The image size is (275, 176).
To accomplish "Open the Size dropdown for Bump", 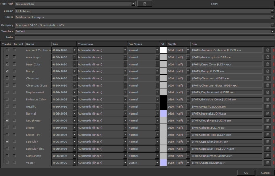I will (74, 71).
